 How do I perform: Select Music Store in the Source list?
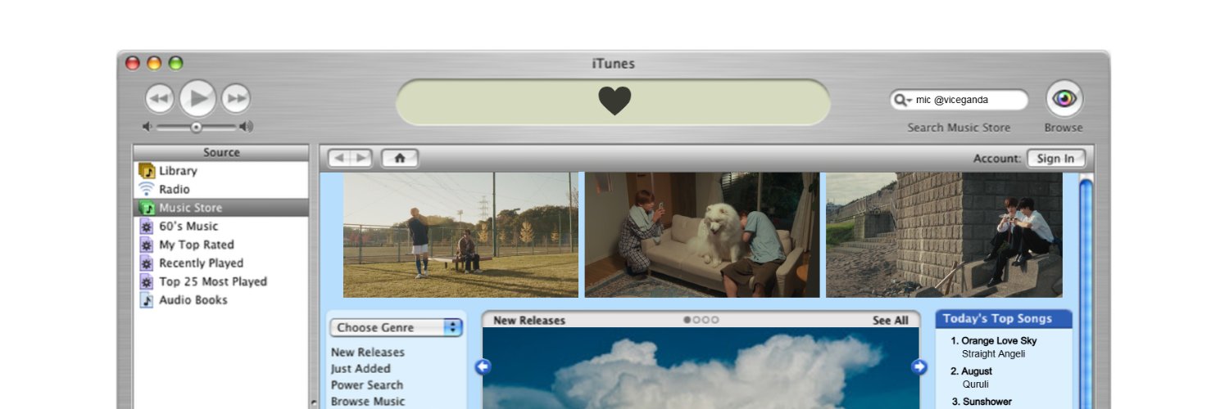[221, 208]
